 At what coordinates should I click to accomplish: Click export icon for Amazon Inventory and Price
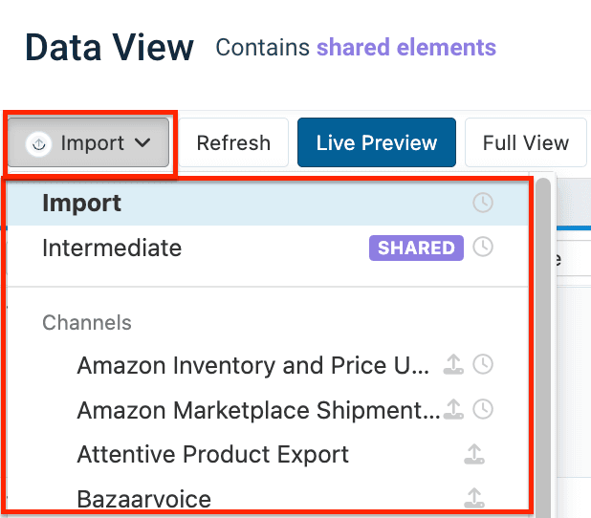[x=454, y=364]
